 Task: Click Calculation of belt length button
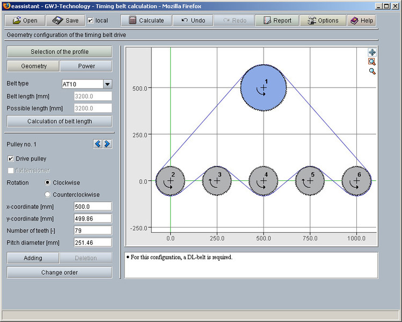click(59, 121)
